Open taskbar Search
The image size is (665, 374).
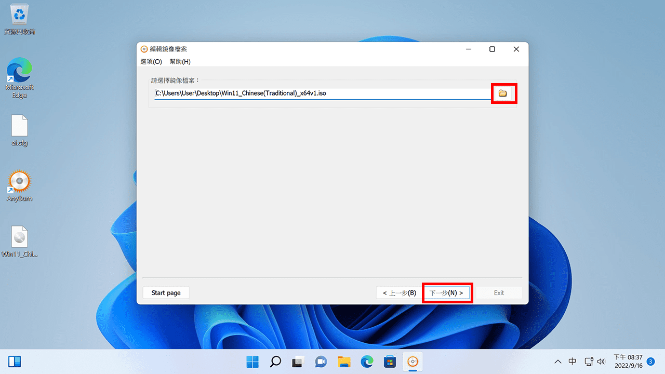275,362
